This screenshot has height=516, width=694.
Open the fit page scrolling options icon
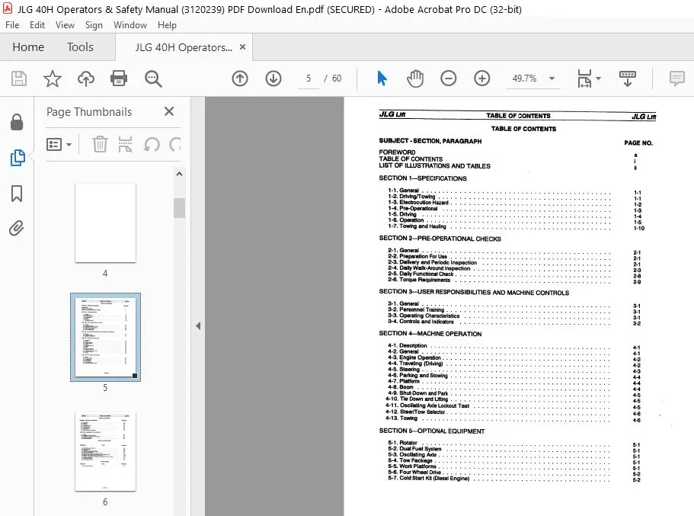(x=584, y=79)
